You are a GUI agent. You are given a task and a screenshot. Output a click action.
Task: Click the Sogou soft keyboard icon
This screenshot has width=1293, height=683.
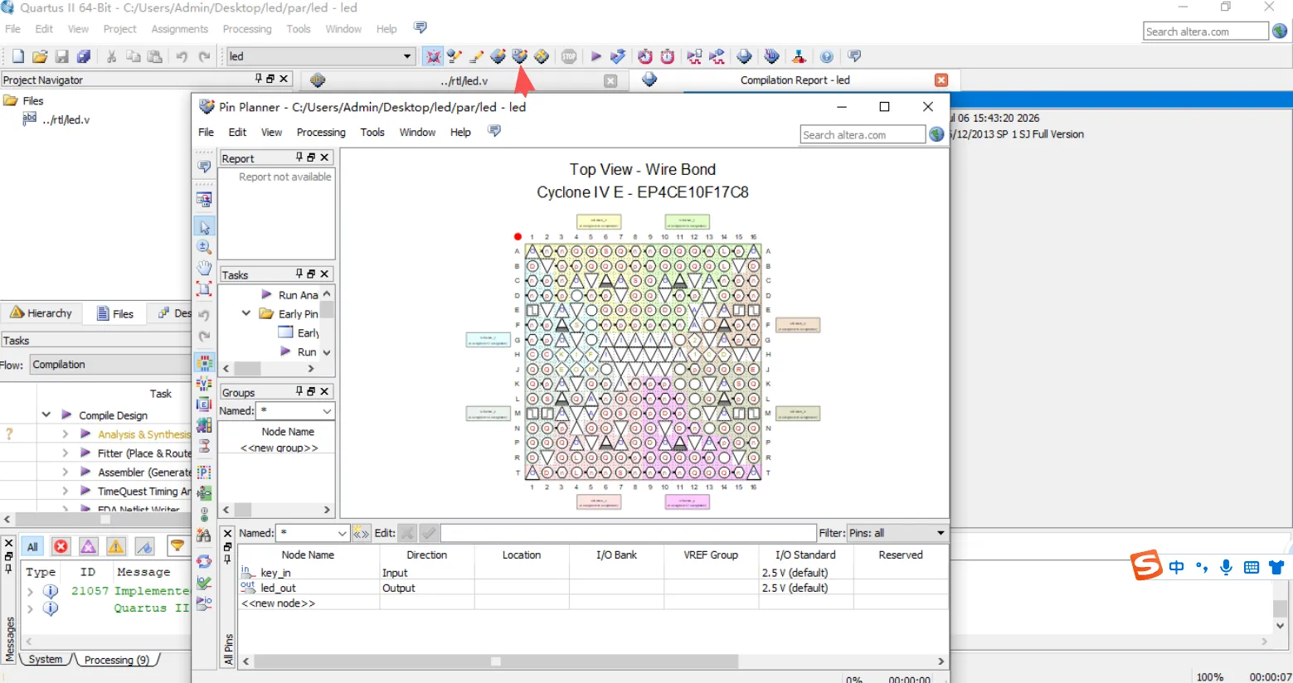coord(1252,567)
